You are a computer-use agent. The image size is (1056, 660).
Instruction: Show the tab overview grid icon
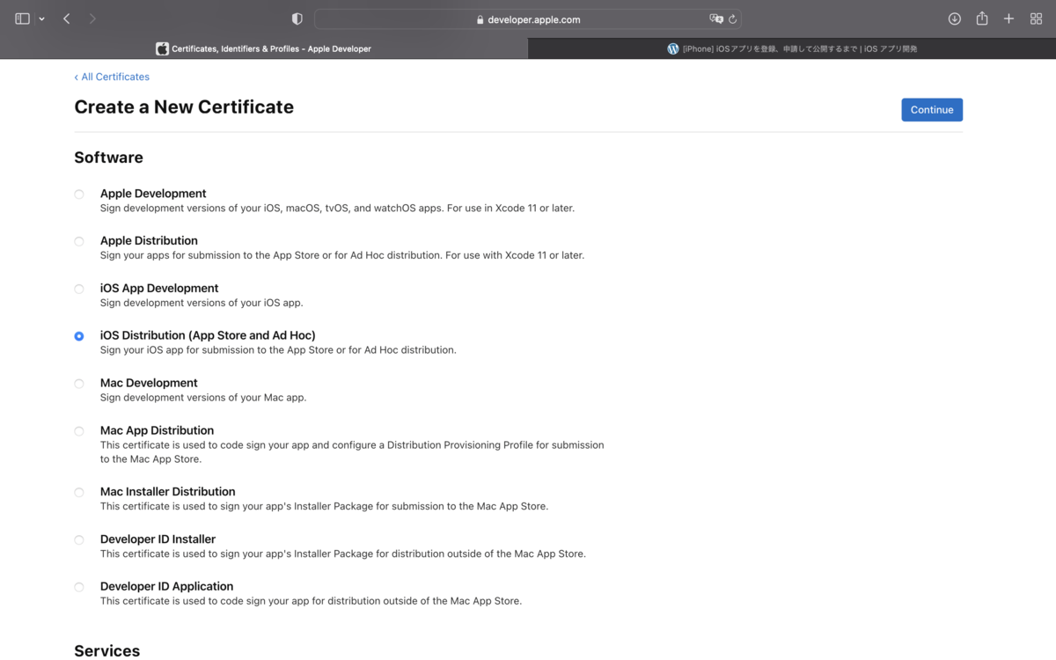pyautogui.click(x=1036, y=18)
